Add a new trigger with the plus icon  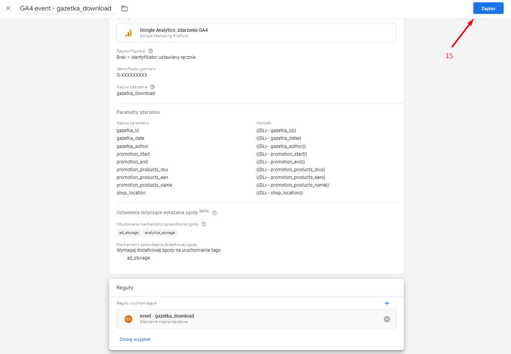[387, 303]
